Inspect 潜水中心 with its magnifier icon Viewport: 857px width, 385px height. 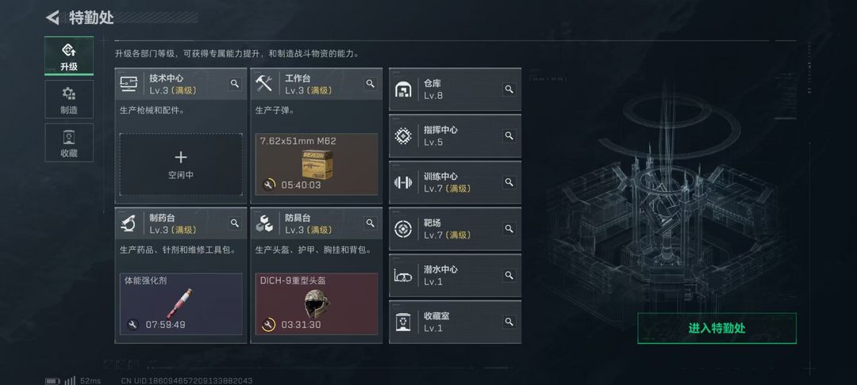click(509, 276)
